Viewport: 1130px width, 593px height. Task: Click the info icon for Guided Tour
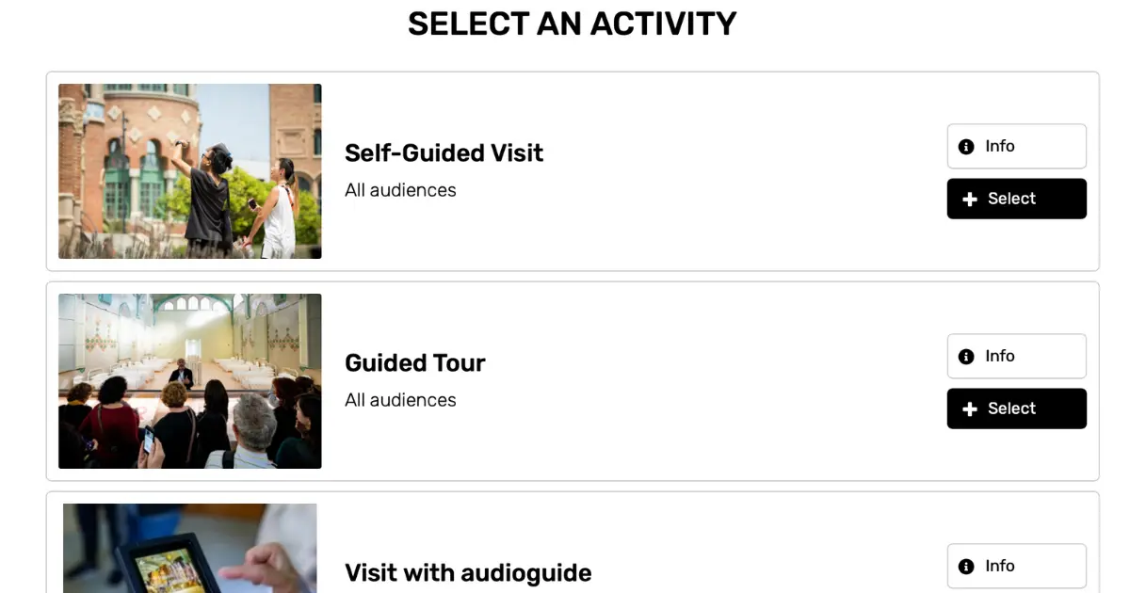(x=965, y=357)
